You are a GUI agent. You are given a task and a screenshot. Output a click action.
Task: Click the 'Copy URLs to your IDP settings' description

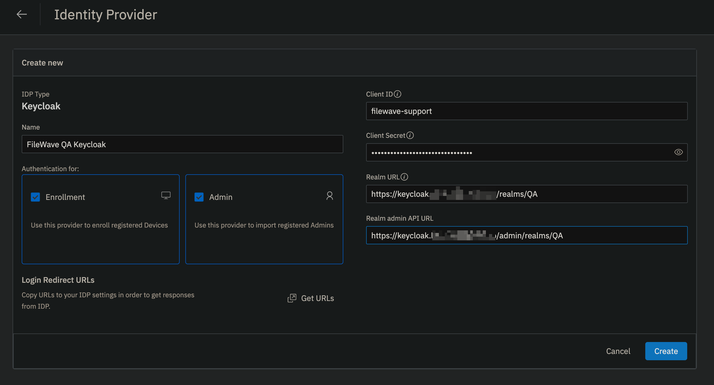(x=108, y=300)
